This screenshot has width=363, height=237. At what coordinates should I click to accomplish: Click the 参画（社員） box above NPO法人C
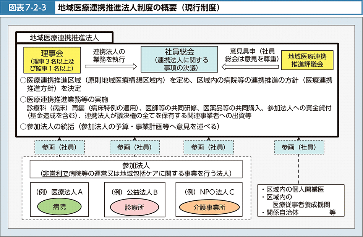coord(208,147)
